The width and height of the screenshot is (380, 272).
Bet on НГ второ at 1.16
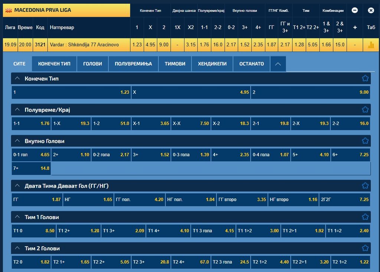tap(294, 200)
